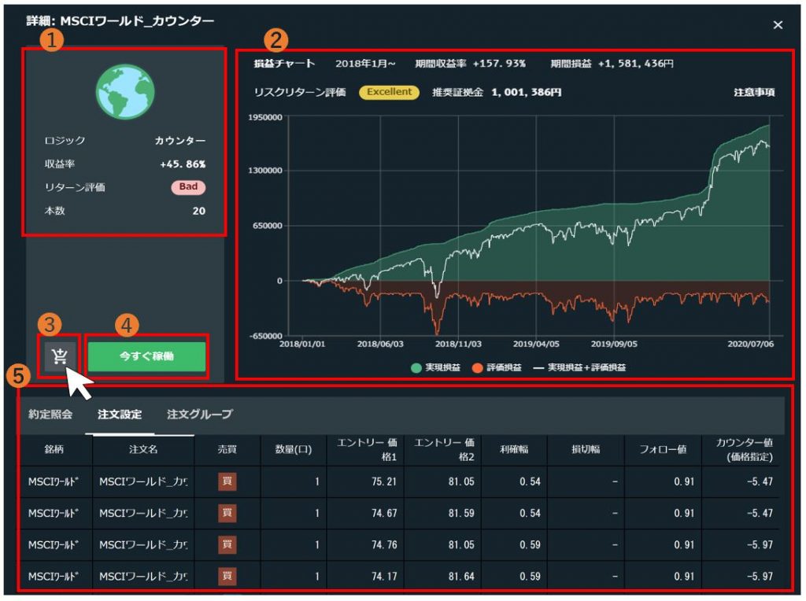Click the リスクリターン評価 label
Image resolution: width=806 pixels, height=601 pixels.
[300, 93]
